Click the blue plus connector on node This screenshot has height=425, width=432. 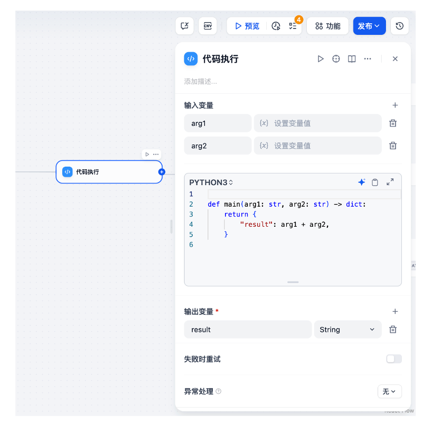(162, 172)
